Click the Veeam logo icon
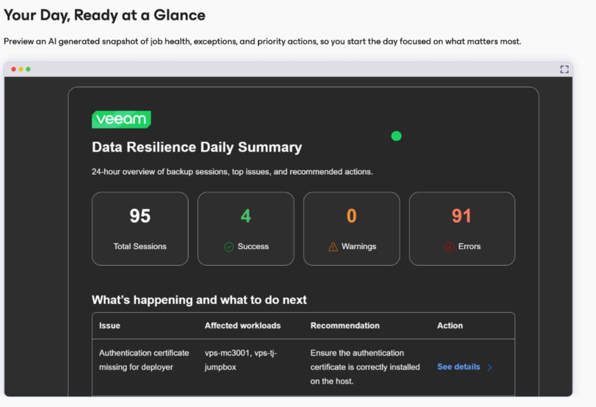 point(121,119)
